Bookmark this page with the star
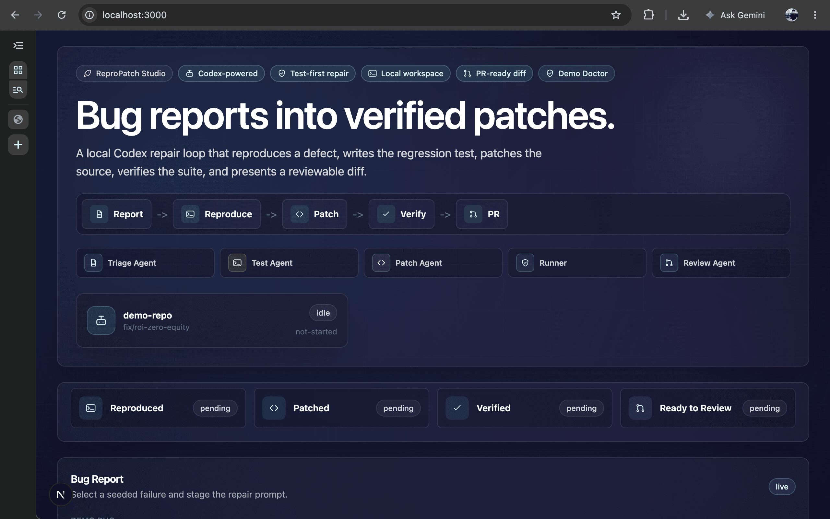 [x=616, y=15]
